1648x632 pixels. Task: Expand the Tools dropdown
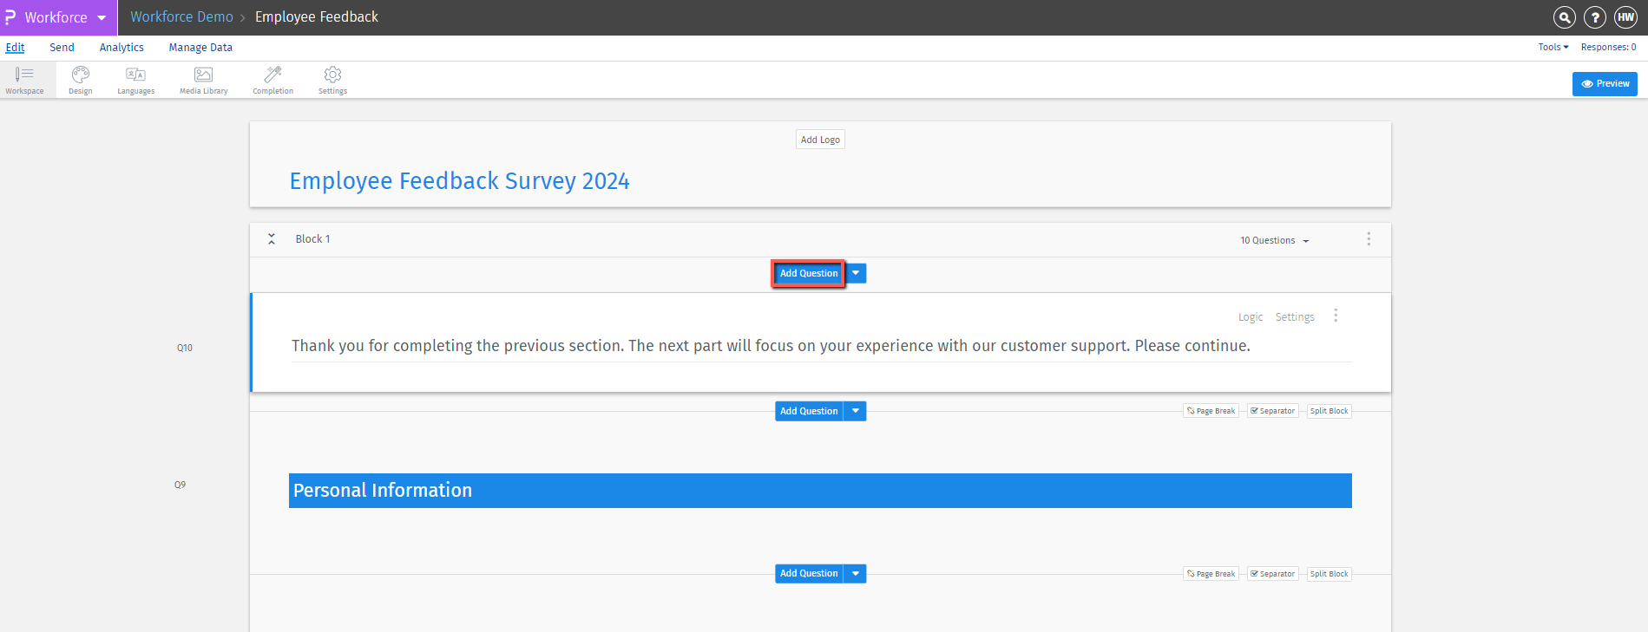1553,48
